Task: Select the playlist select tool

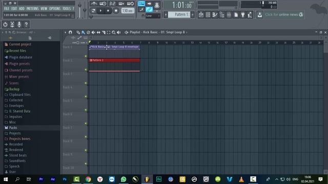Action: click(x=109, y=32)
